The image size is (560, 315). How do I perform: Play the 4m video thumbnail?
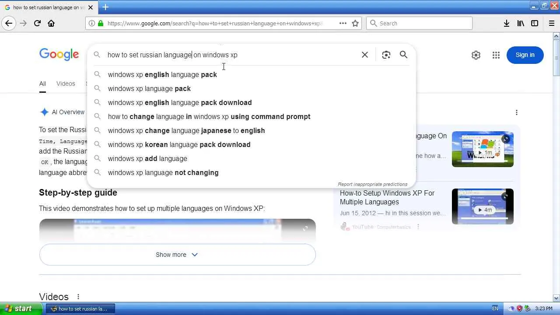pyautogui.click(x=483, y=206)
